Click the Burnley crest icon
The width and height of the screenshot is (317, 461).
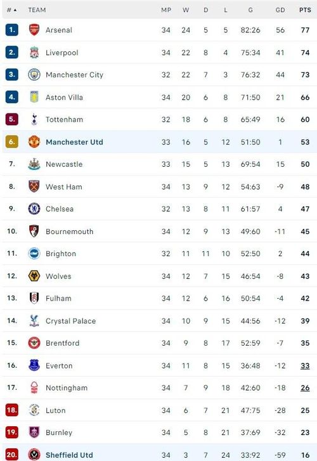tap(34, 432)
